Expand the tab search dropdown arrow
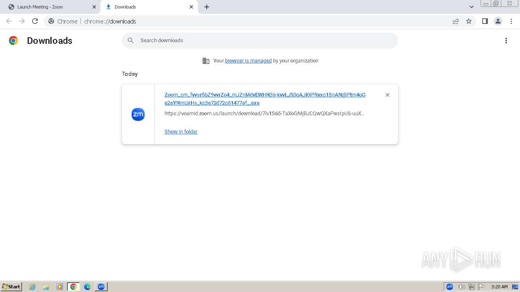The height and width of the screenshot is (292, 520). click(x=472, y=7)
